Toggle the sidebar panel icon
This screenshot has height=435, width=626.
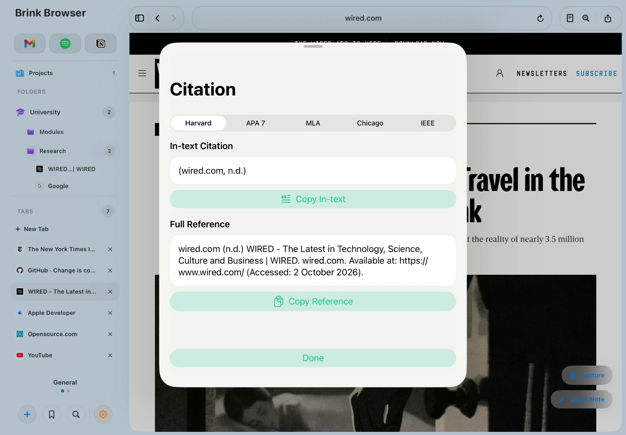pyautogui.click(x=140, y=18)
